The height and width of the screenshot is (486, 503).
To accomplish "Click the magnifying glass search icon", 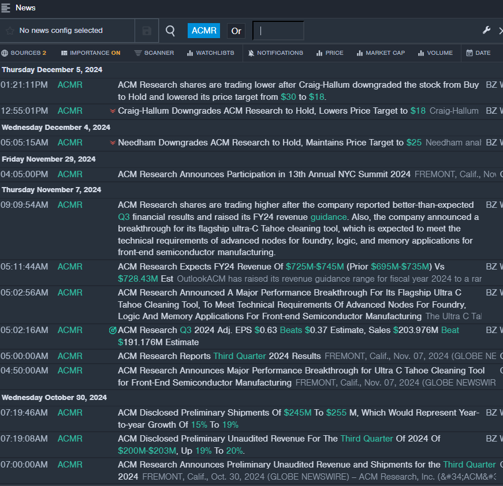I will (x=170, y=31).
